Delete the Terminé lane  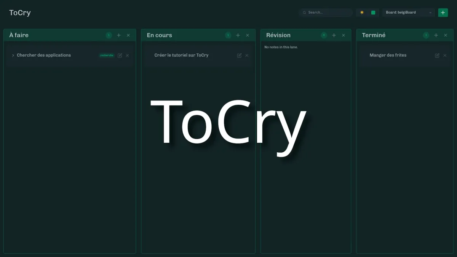click(x=446, y=35)
